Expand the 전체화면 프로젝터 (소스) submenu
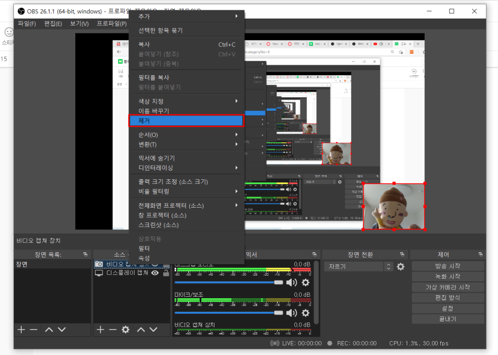The image size is (498, 355). 187,206
